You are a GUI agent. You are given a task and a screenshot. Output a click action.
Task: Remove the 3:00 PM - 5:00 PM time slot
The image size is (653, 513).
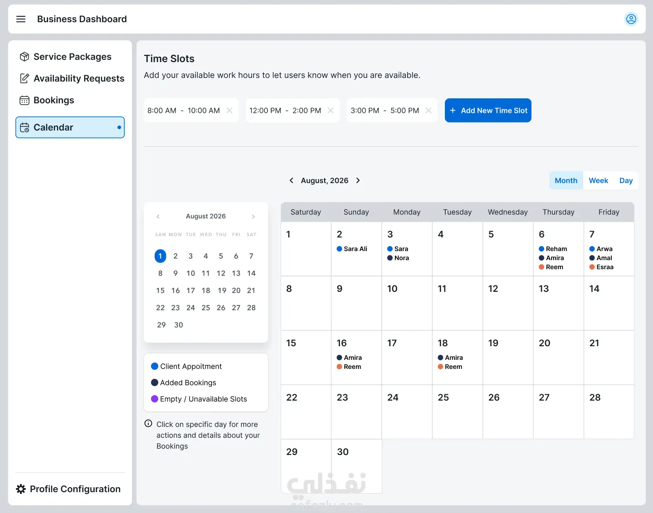[429, 111]
